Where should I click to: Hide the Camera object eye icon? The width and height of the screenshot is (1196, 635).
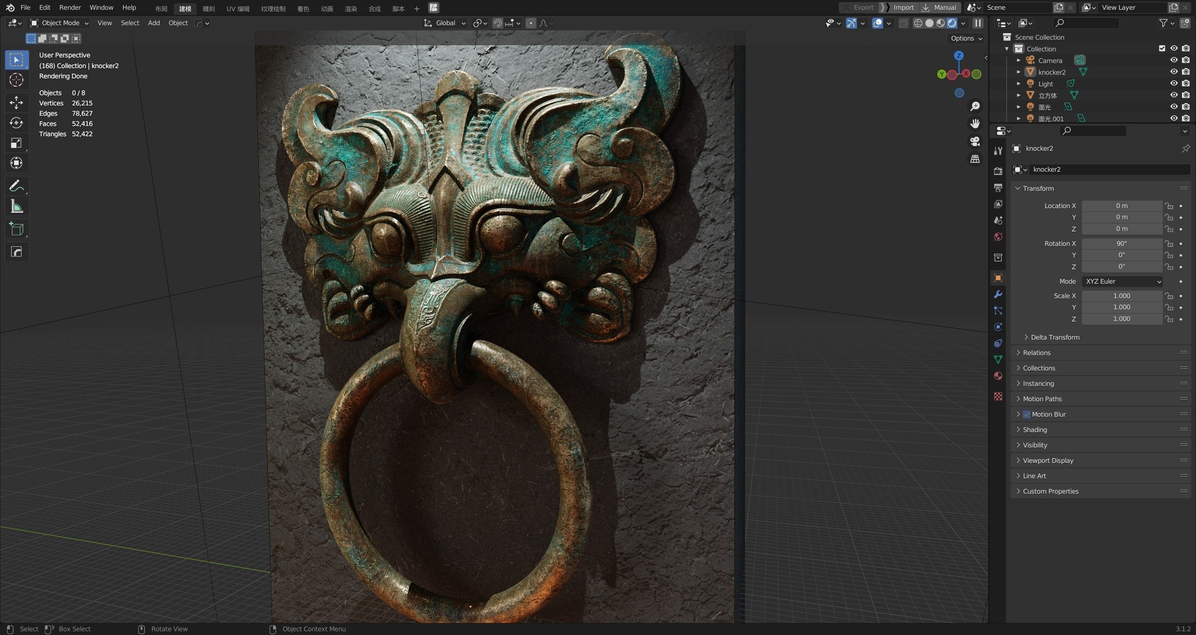1174,60
